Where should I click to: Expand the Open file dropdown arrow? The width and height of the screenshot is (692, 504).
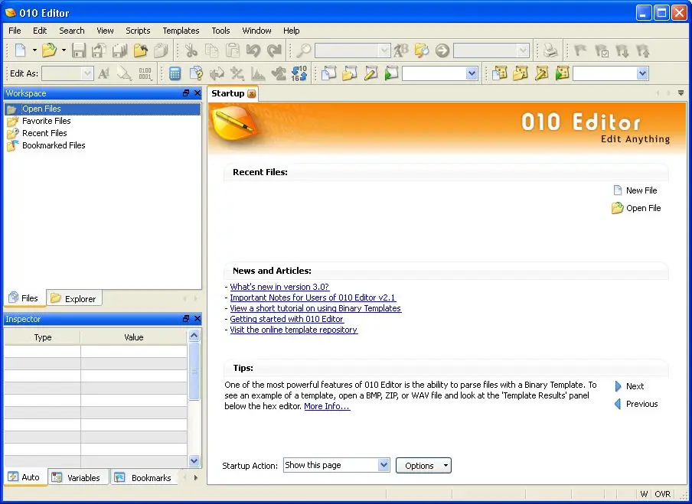click(x=64, y=50)
